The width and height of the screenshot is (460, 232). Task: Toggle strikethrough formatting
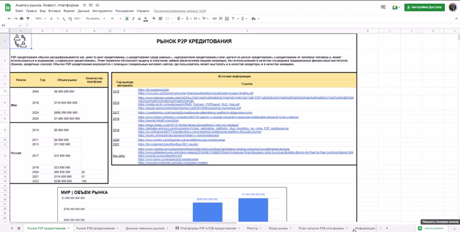[x=139, y=18]
